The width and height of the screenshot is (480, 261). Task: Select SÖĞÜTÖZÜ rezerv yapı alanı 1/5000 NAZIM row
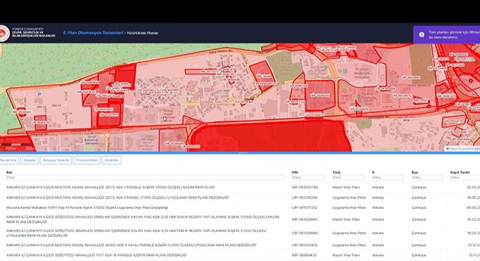240,220
